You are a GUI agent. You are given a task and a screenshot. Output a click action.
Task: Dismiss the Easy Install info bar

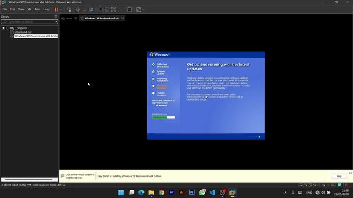point(351,173)
